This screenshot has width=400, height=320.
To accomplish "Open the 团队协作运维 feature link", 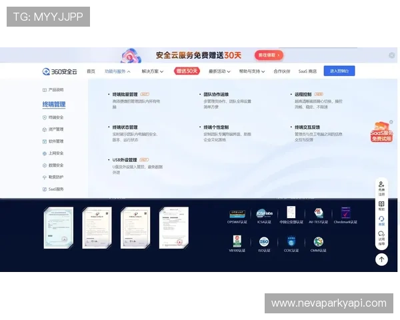I will 216,95.
